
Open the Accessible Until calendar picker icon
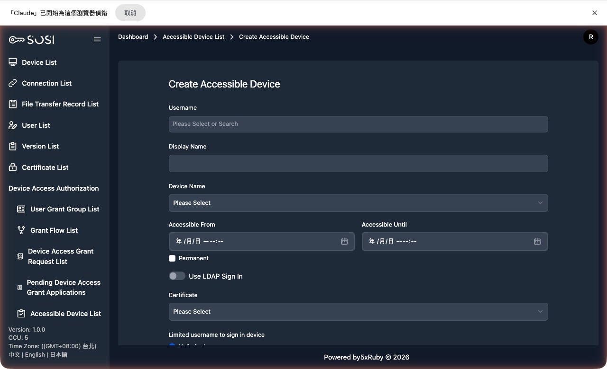pos(537,241)
